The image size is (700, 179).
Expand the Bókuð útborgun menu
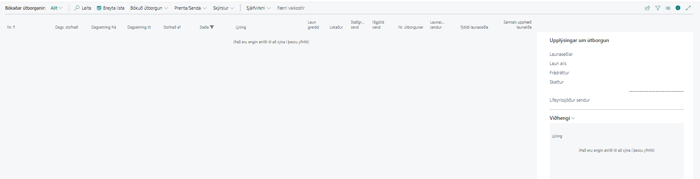point(149,8)
